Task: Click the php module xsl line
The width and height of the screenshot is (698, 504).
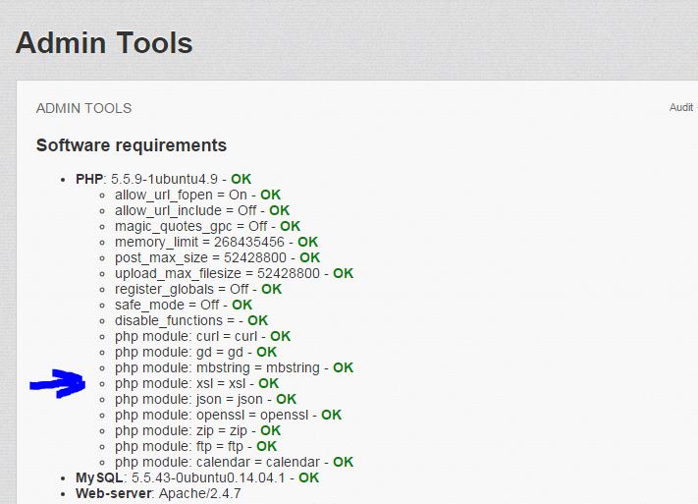Action: pos(196,383)
